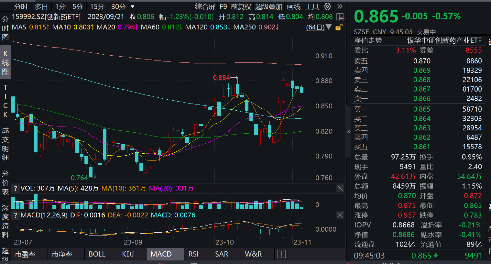Toggle 前复权 price adjustment
Viewport: 491px width, 264px height.
tap(241, 6)
